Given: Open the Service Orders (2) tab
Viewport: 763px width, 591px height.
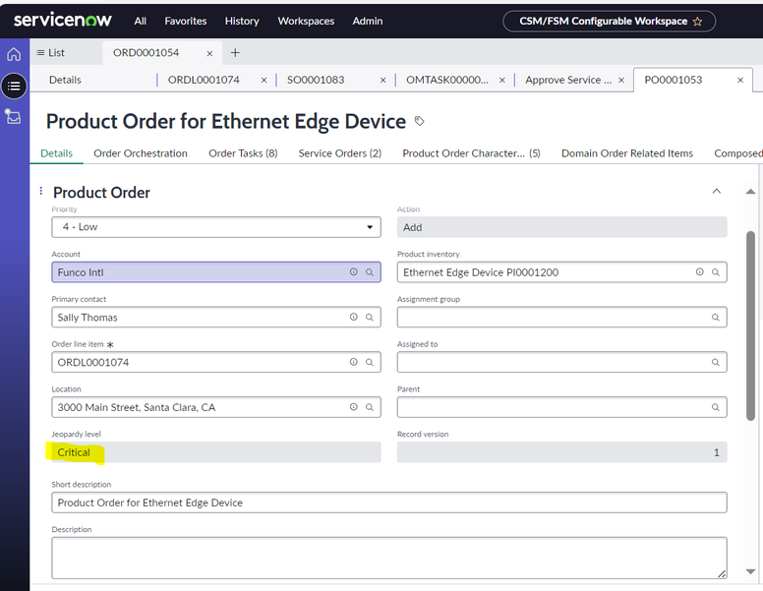Looking at the screenshot, I should [340, 153].
